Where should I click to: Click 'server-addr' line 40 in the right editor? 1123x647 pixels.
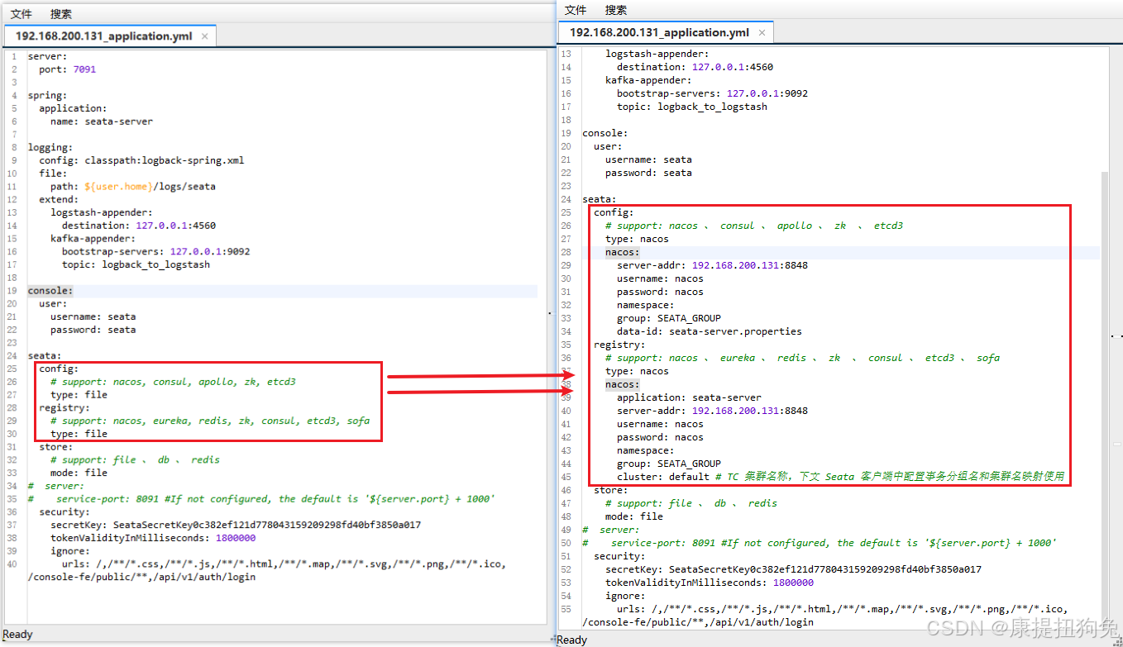[712, 411]
